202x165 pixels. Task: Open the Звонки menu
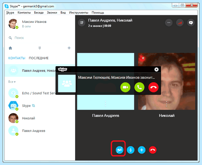point(52,13)
